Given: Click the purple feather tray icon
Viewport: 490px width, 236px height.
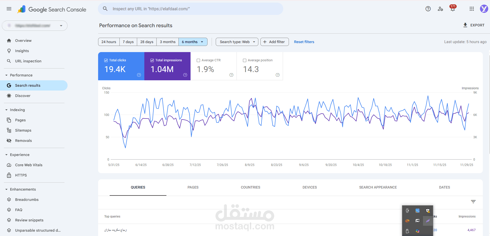Looking at the screenshot, I should 428,221.
